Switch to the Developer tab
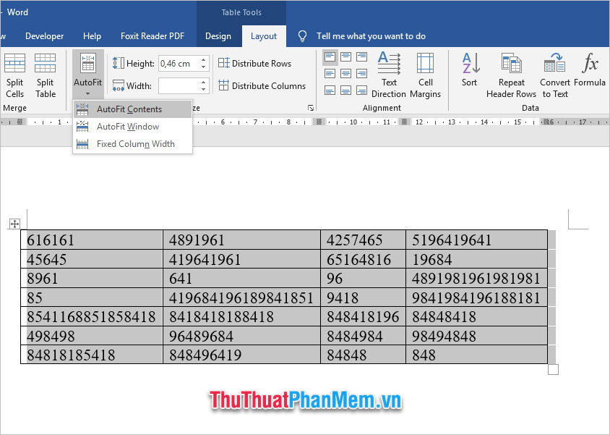610x435 pixels. (x=44, y=36)
